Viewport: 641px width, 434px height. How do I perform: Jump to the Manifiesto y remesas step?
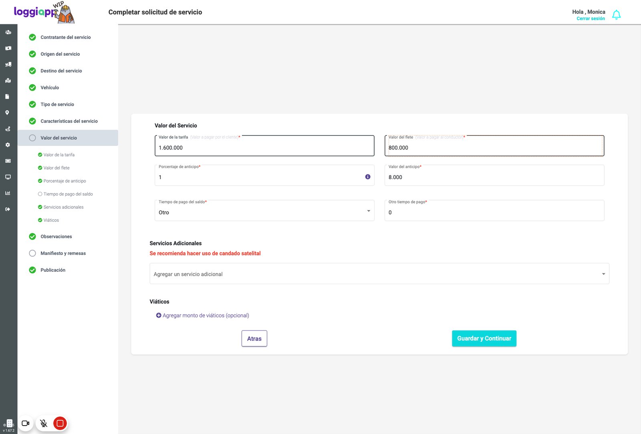pos(63,254)
